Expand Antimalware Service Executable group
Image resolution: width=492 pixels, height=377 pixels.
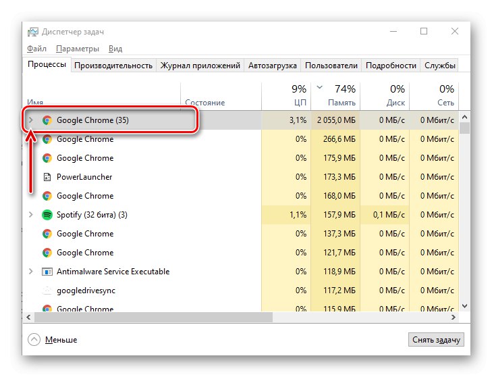[x=30, y=272]
